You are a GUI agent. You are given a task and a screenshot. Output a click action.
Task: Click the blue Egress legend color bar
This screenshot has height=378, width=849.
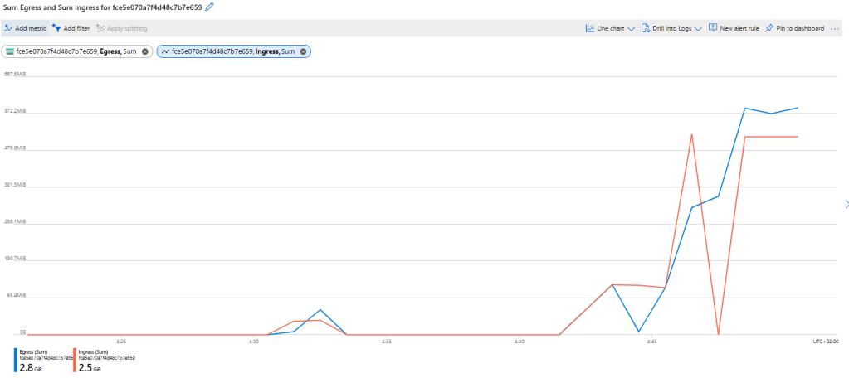[16, 361]
